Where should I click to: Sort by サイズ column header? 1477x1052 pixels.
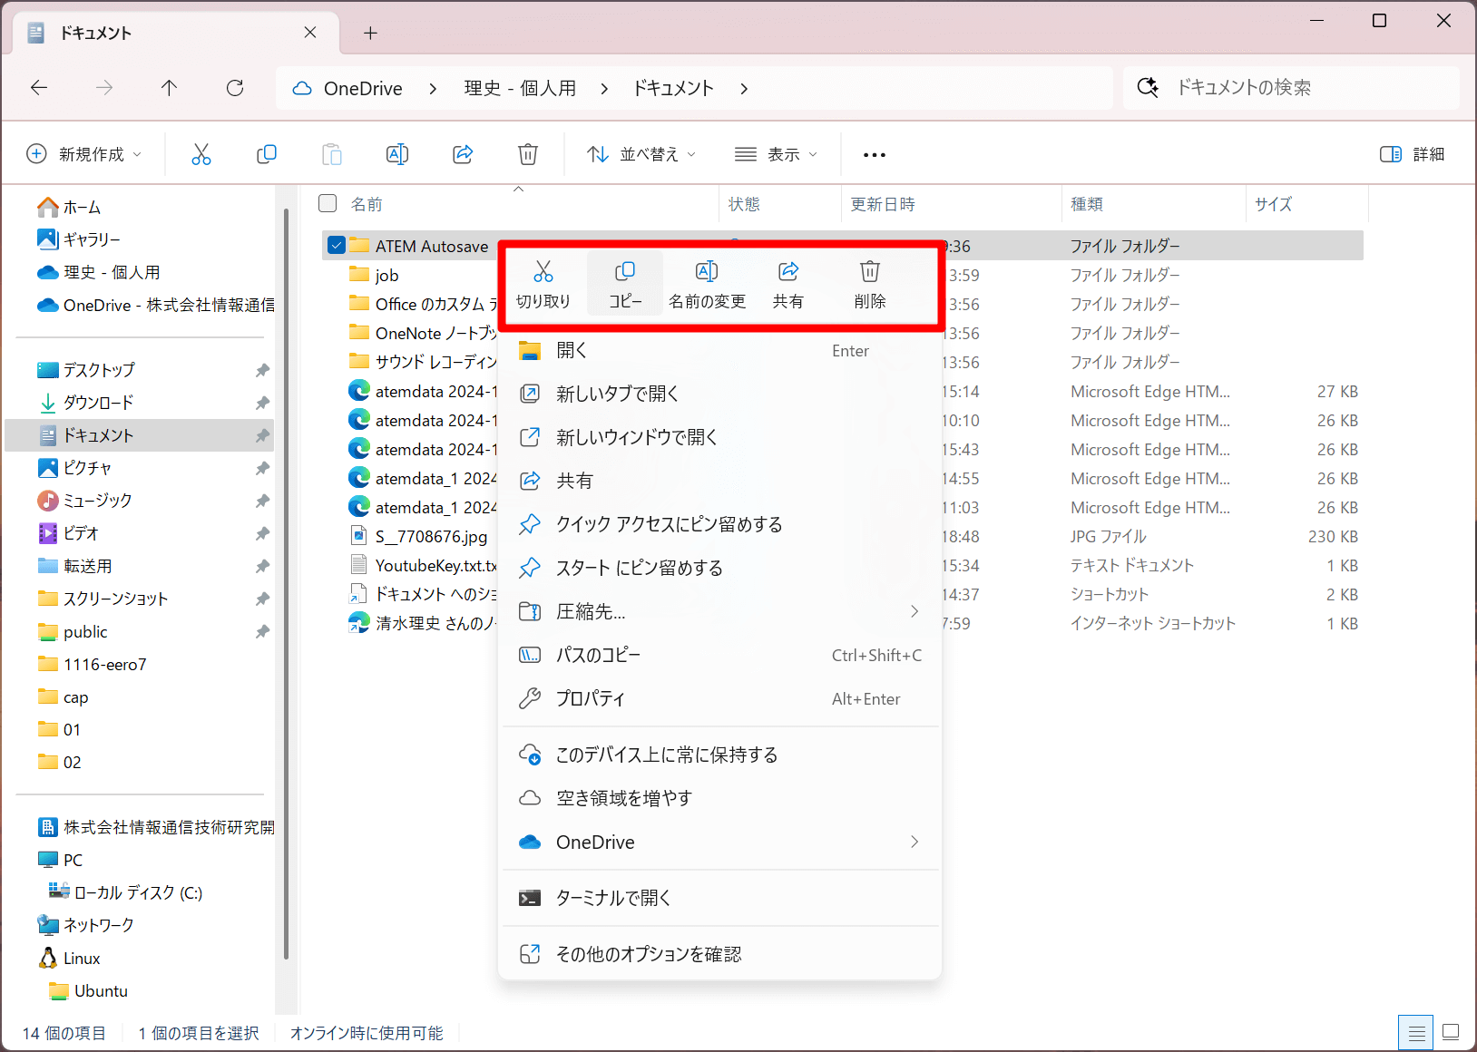point(1274,204)
